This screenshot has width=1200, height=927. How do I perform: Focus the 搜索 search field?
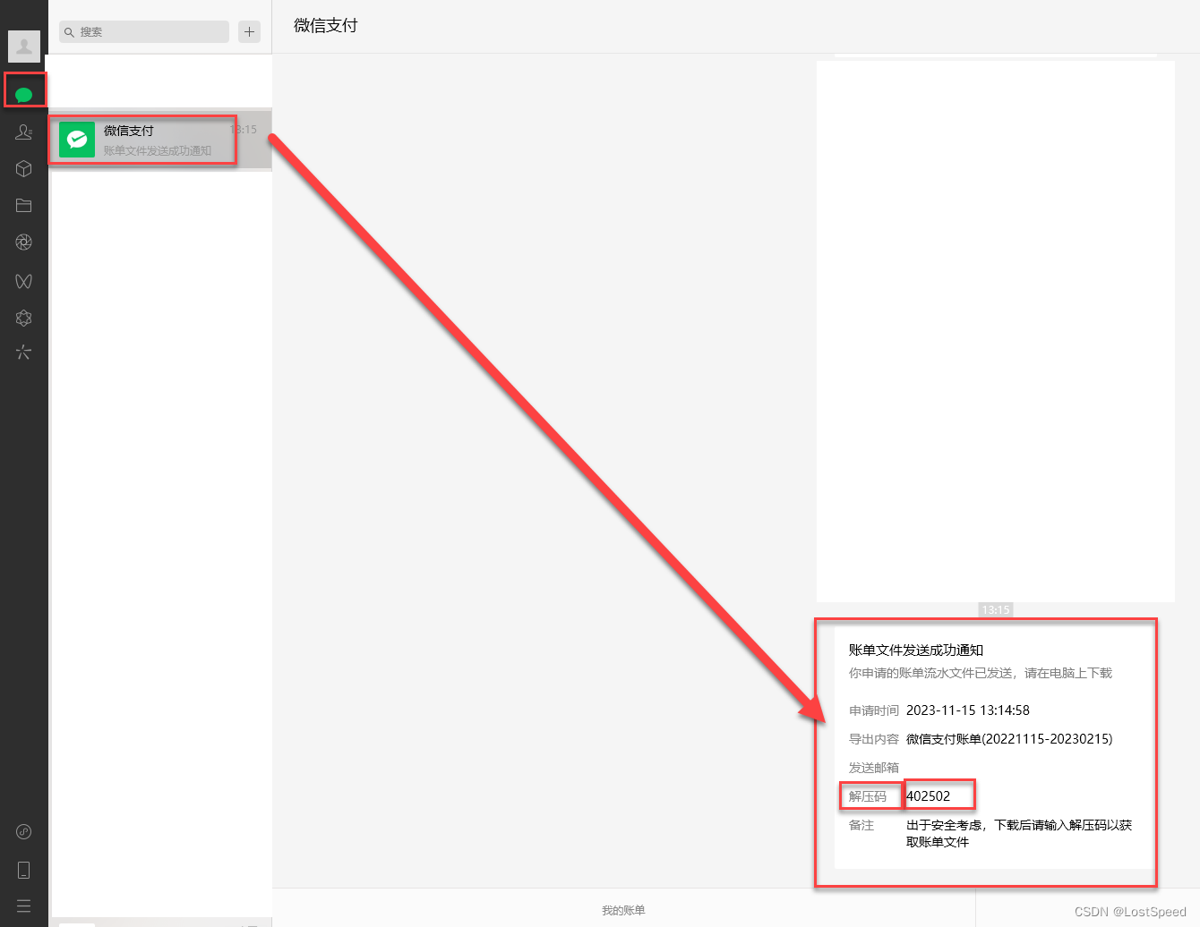click(x=144, y=31)
